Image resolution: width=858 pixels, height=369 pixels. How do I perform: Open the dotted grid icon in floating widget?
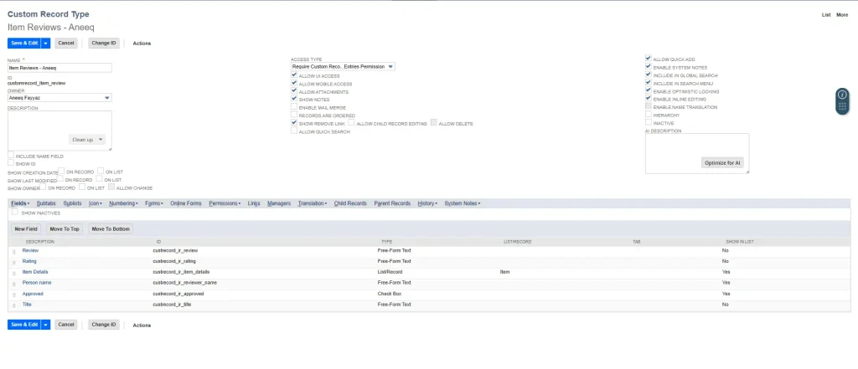click(x=842, y=106)
